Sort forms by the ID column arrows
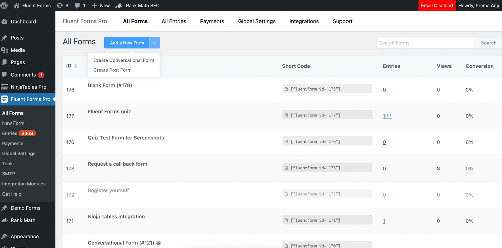The width and height of the screenshot is (502, 248). coord(76,66)
